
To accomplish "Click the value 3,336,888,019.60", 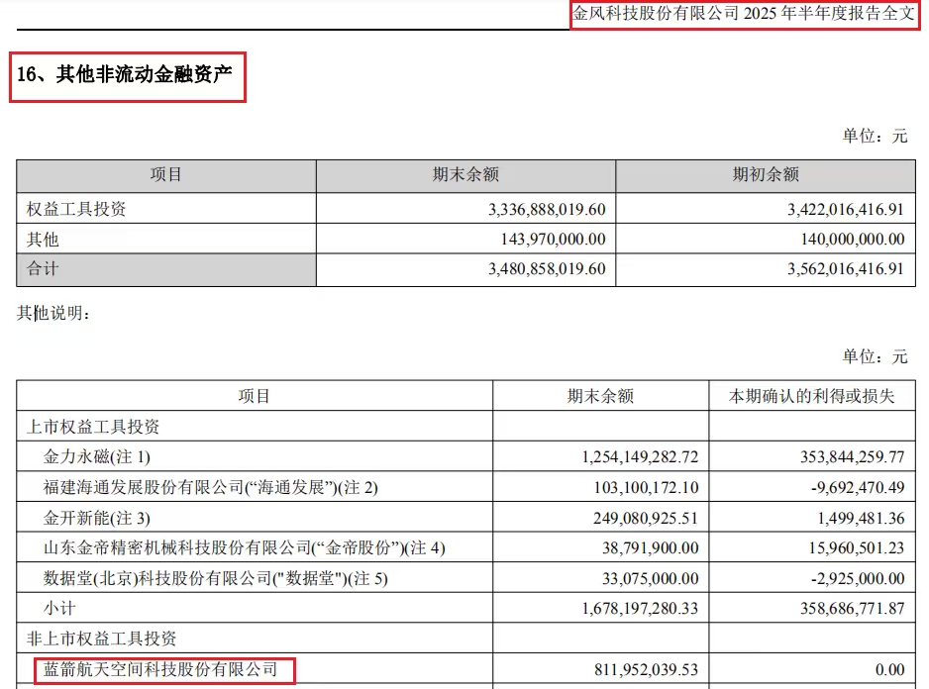I will (x=547, y=209).
